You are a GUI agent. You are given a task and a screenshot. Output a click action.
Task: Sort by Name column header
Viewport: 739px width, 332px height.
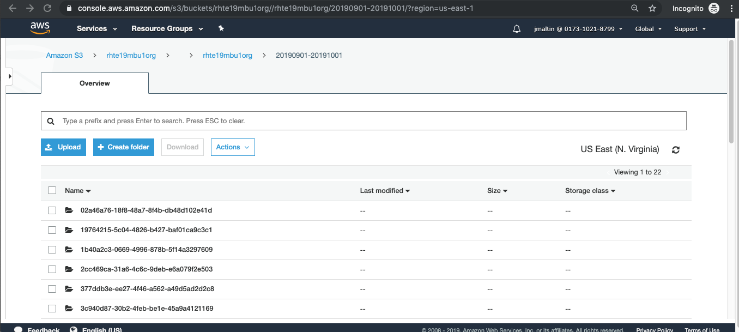(x=77, y=191)
